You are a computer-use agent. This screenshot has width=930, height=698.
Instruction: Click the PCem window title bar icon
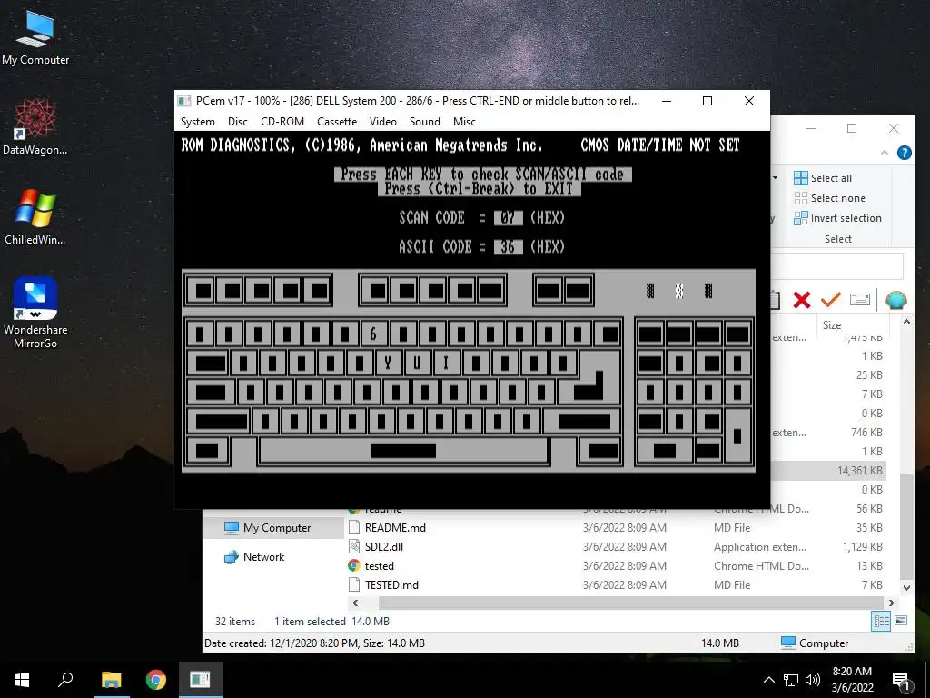[184, 101]
